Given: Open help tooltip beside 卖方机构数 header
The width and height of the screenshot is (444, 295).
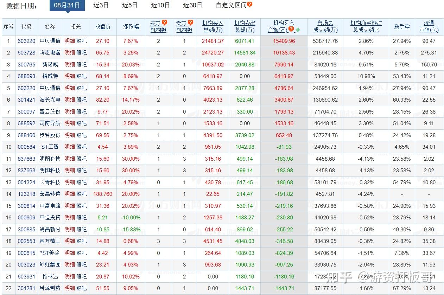Looking at the screenshot, I should click(190, 23).
